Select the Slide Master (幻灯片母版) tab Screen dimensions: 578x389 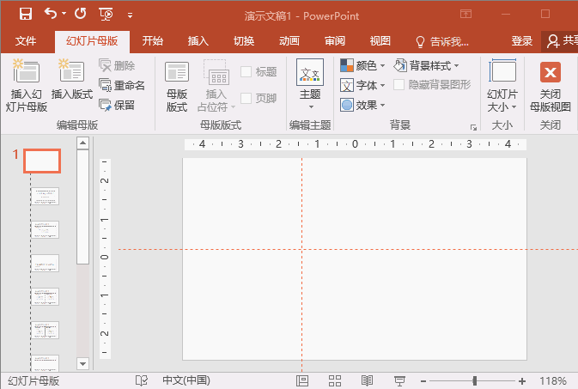[x=92, y=41]
